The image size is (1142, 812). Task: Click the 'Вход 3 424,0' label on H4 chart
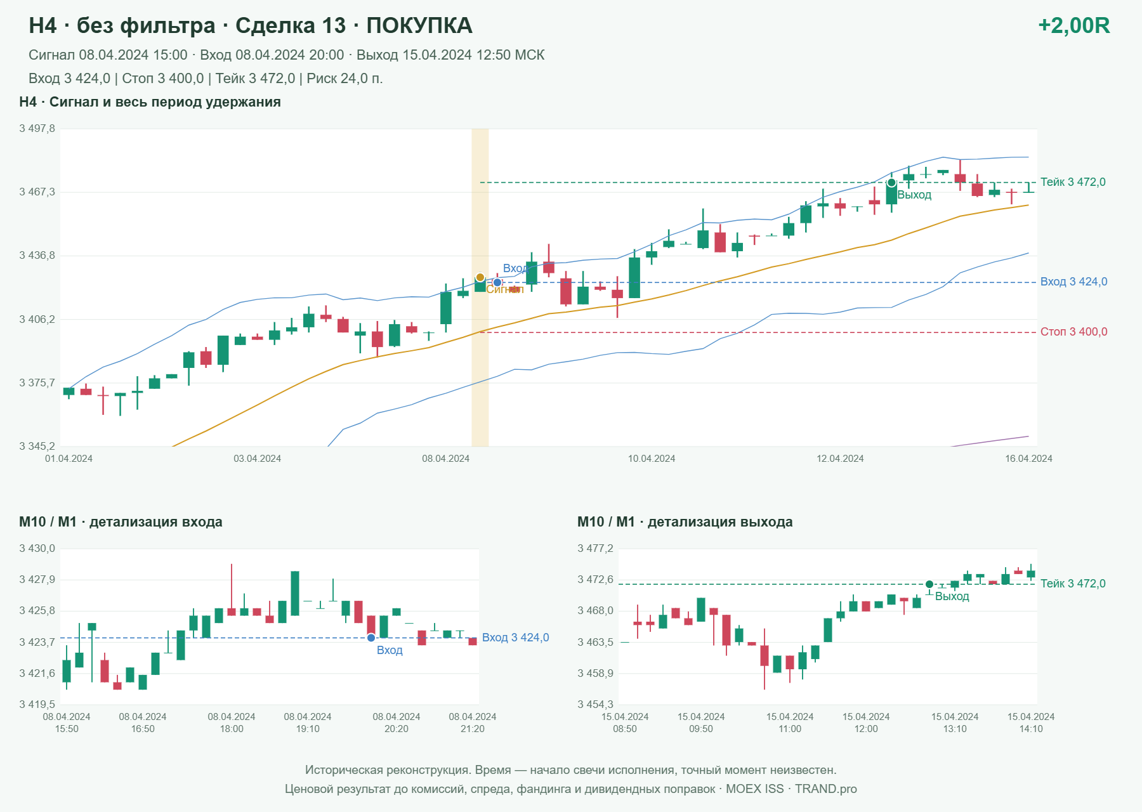pos(1073,282)
